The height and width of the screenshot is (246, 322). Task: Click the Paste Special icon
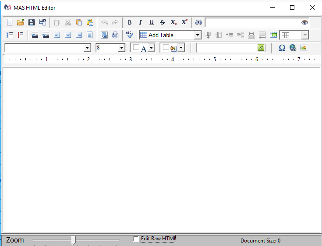point(90,22)
